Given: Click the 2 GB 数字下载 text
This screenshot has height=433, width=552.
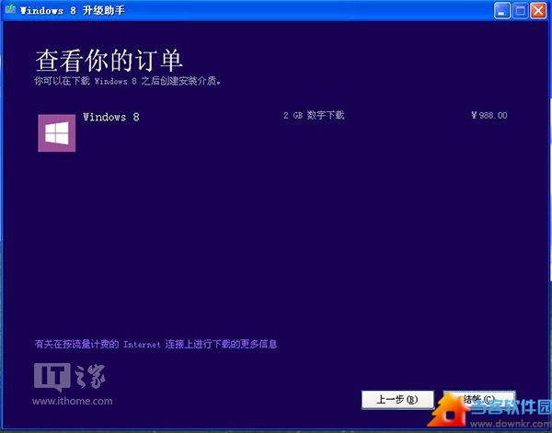Looking at the screenshot, I should 314,115.
